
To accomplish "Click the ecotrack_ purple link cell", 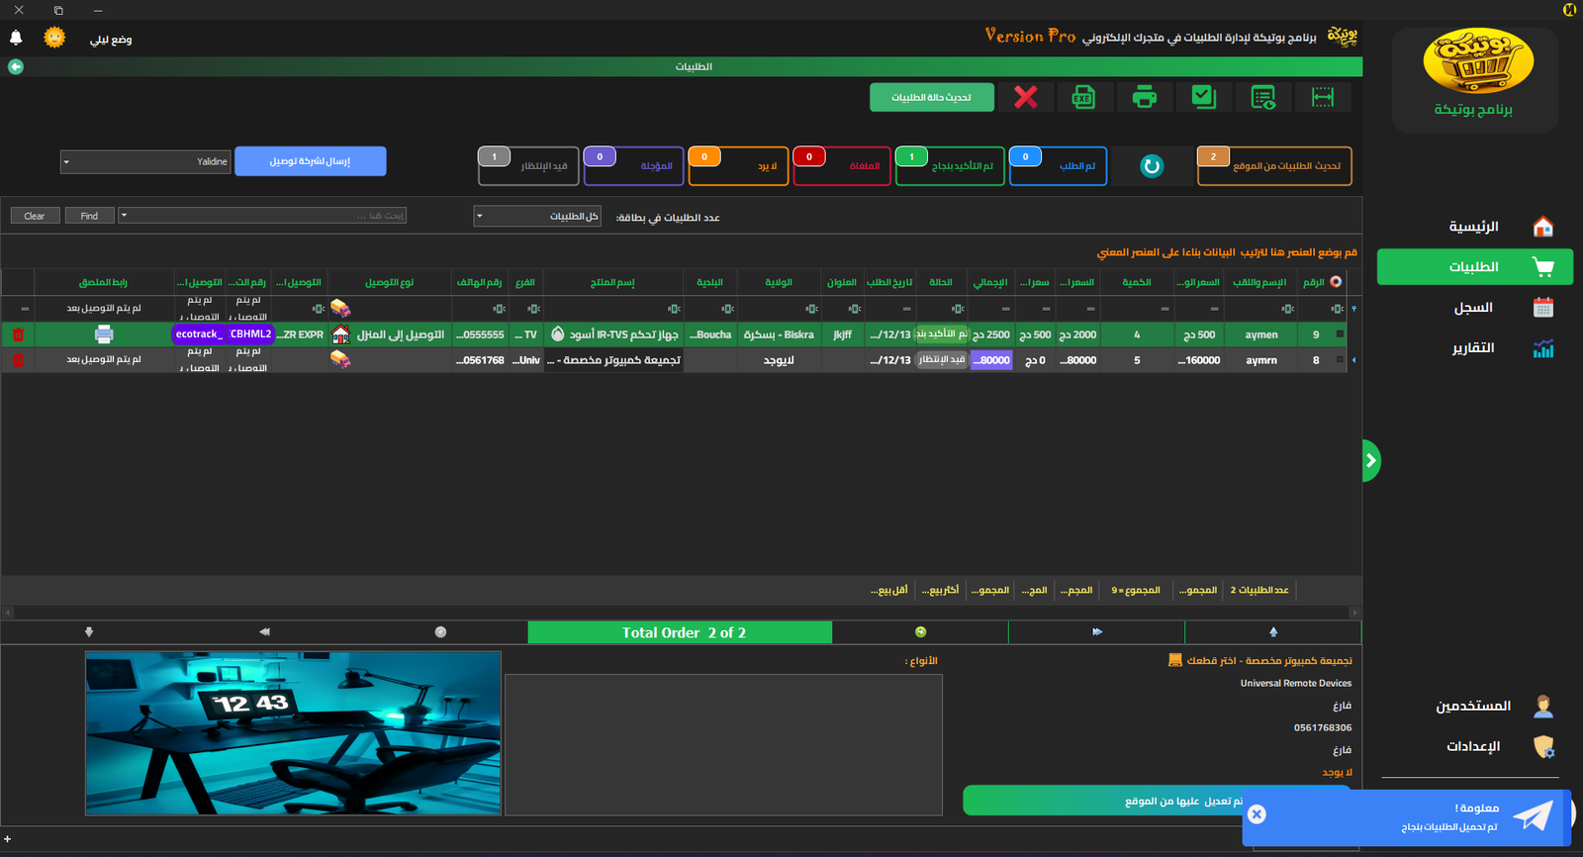I will point(199,334).
